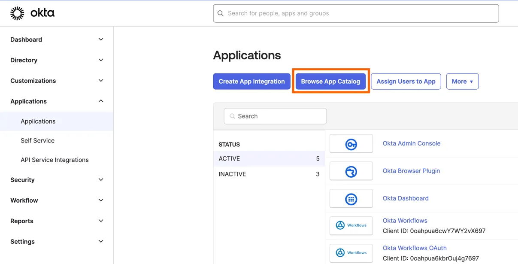Click Client ID 0oahpua6kbrOuj4g7697 text
Image resolution: width=518 pixels, height=264 pixels.
[431, 258]
